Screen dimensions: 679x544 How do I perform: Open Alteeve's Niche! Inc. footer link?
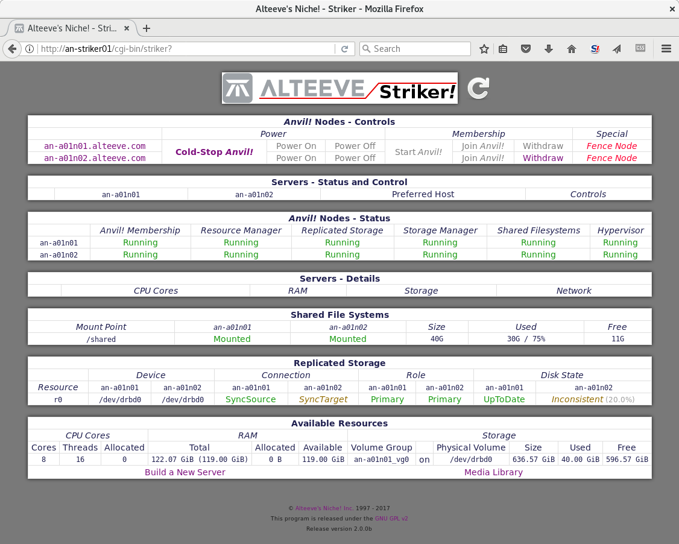(x=324, y=508)
